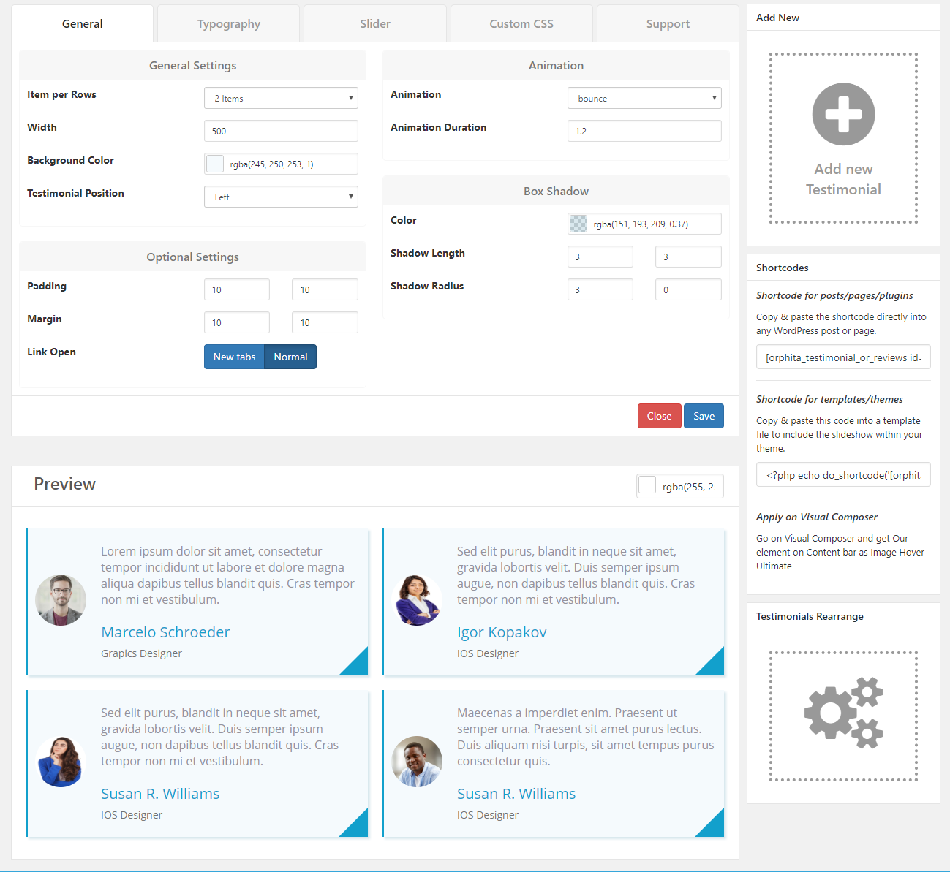The height and width of the screenshot is (872, 950).
Task: Click Marcelo Schroeder's avatar photo
Action: (61, 600)
